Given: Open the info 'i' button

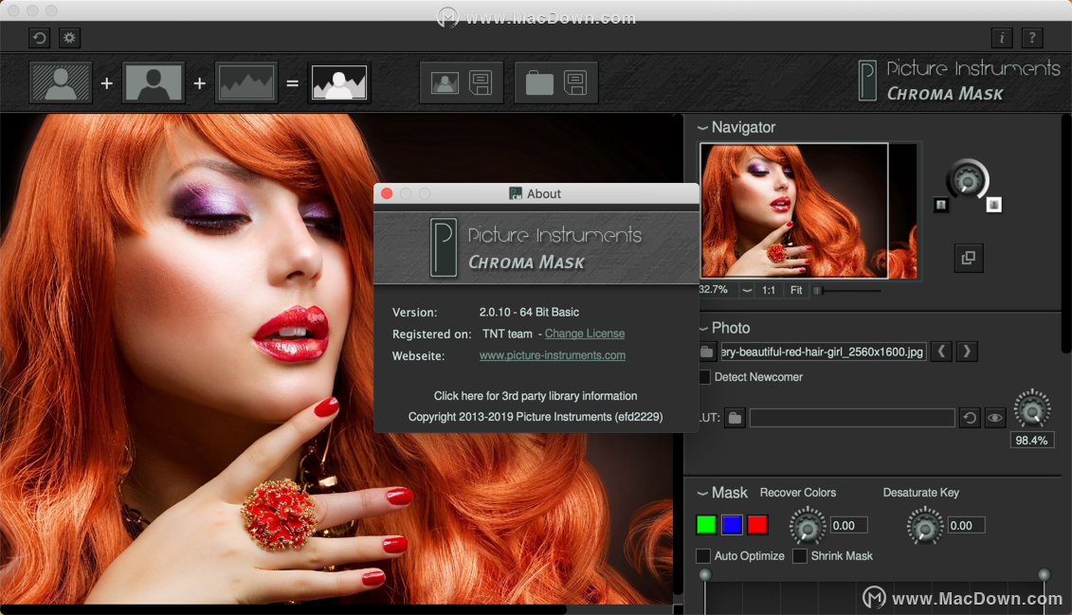Looking at the screenshot, I should 1002,38.
